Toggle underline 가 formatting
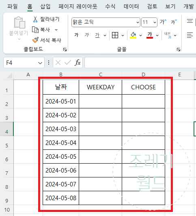 click(x=97, y=35)
